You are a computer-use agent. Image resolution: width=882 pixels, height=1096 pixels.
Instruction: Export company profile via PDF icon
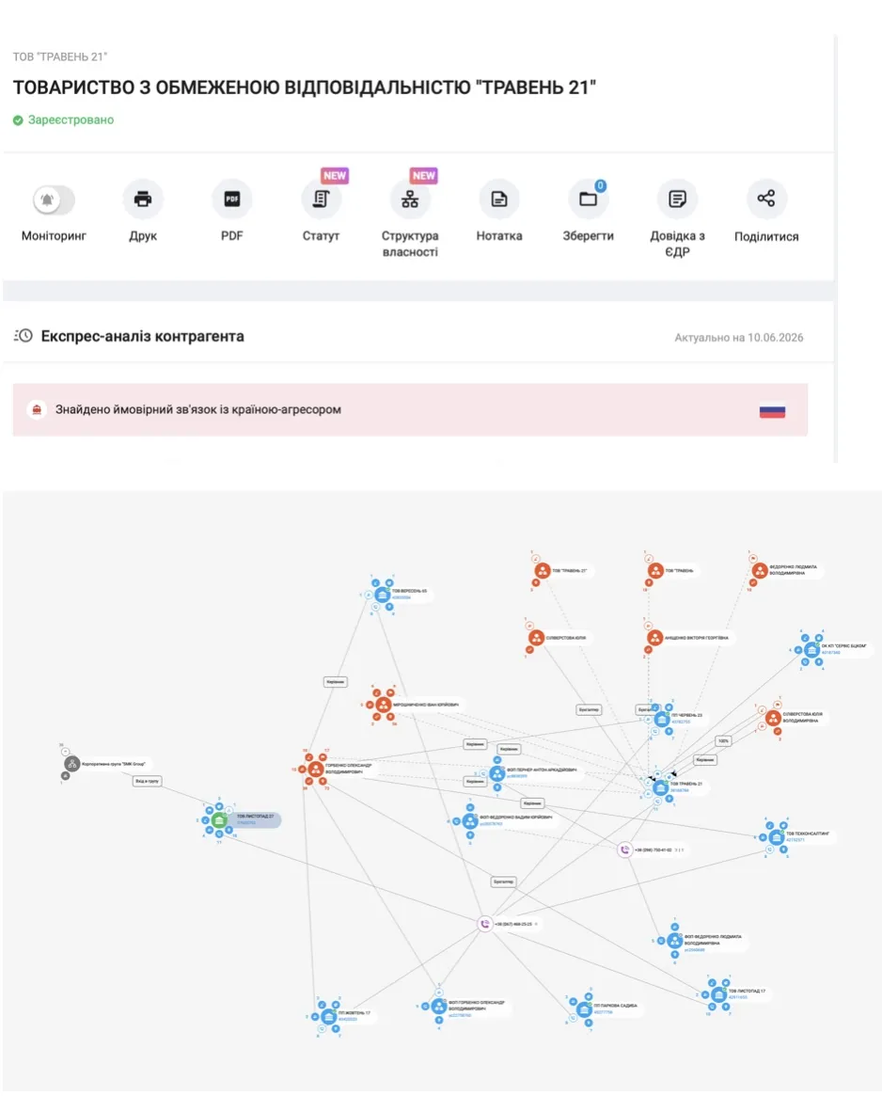click(231, 199)
